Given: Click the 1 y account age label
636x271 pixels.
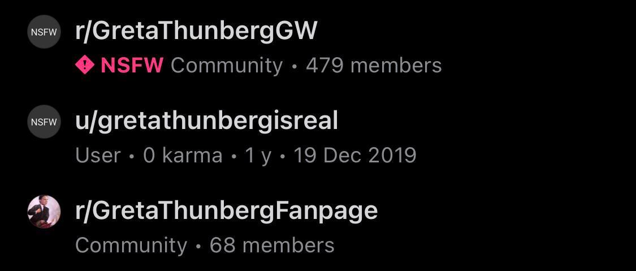Looking at the screenshot, I should pos(258,156).
